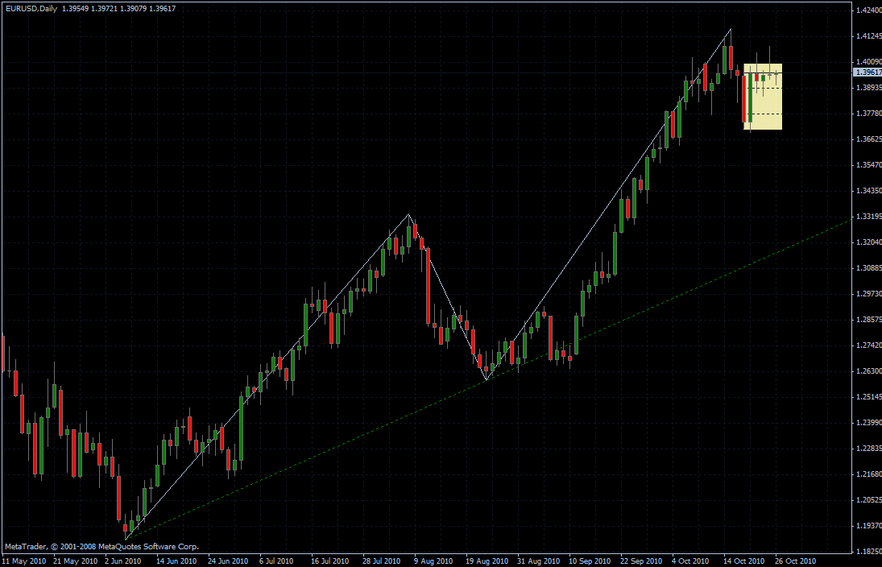Image resolution: width=882 pixels, height=567 pixels.
Task: Click the 16 Jul 2010 date label
Action: 329,561
